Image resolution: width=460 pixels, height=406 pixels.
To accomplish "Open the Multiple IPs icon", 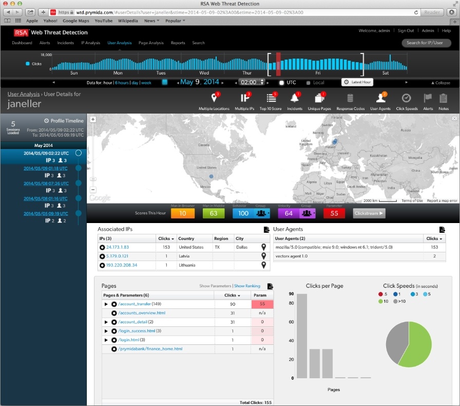I will click(245, 98).
